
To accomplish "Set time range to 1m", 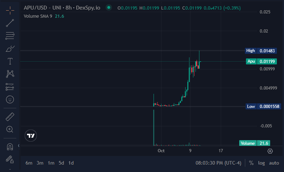I will (51, 163).
